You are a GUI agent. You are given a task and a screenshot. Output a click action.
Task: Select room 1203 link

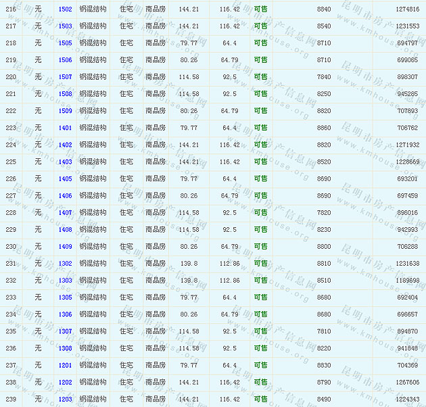point(65,400)
